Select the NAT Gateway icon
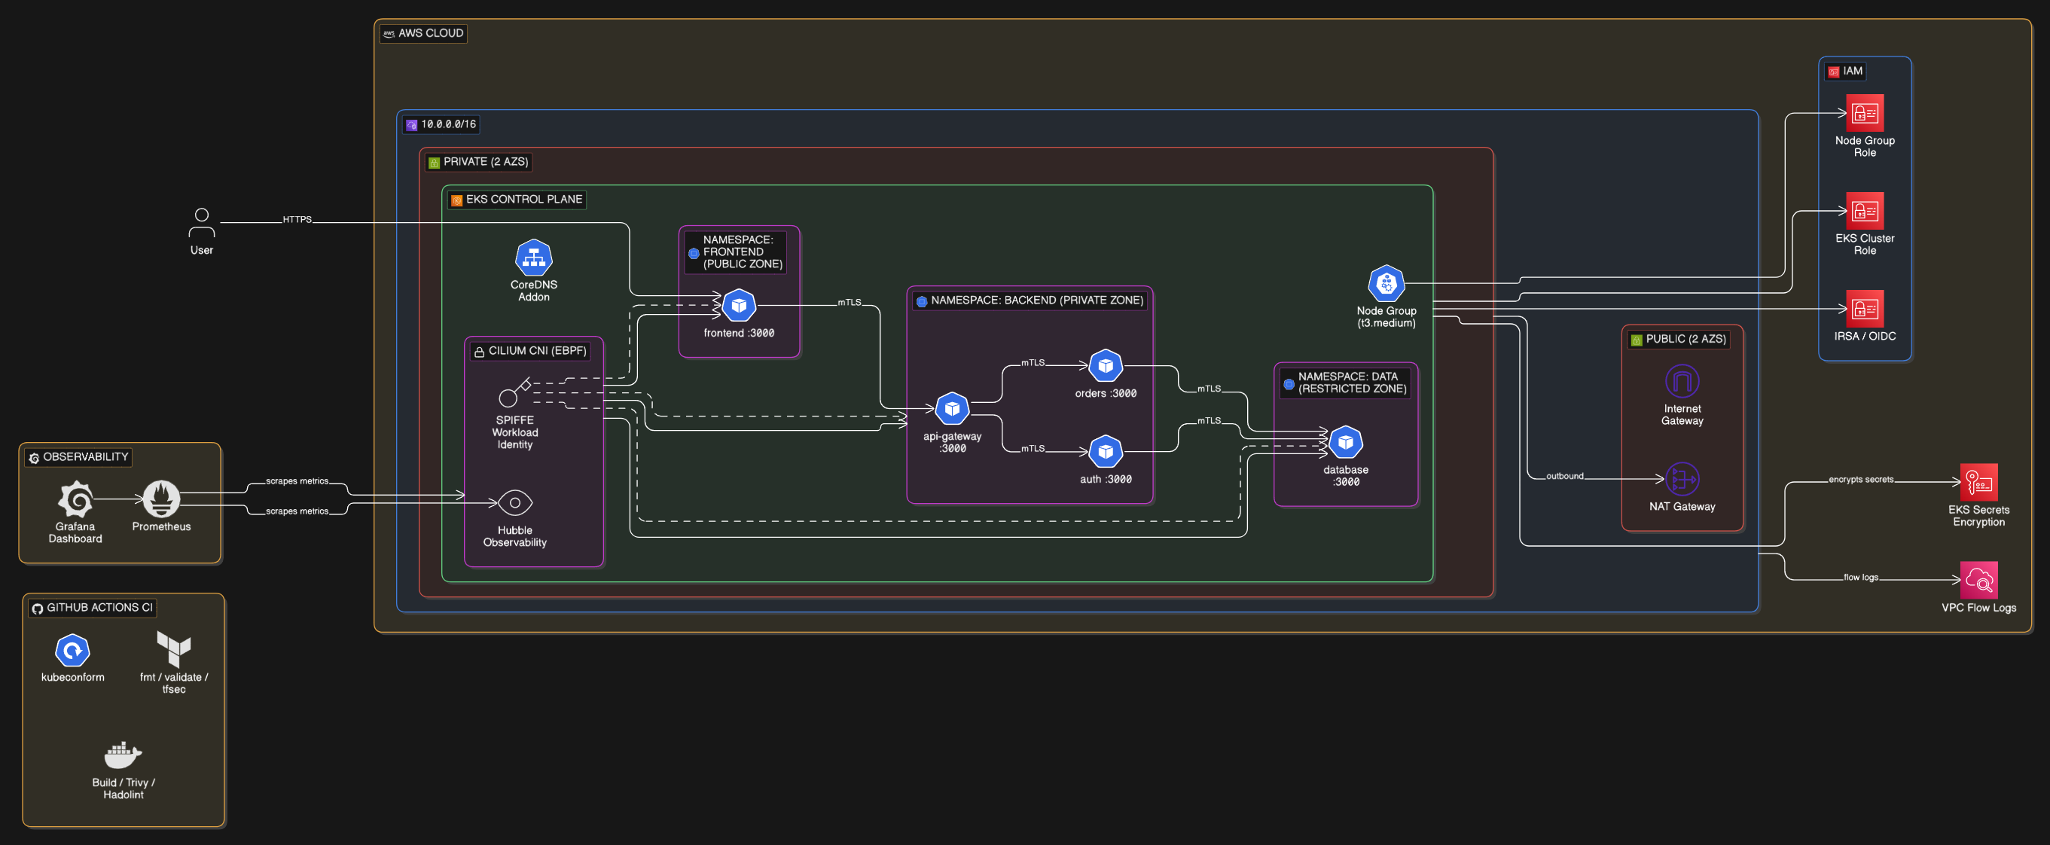Screen dimensions: 2050x845 [1682, 479]
